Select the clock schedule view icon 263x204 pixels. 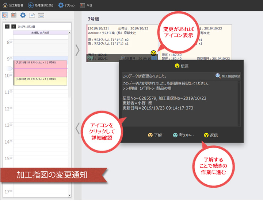(5, 15)
